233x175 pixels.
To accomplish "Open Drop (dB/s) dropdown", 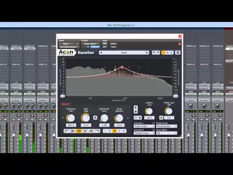I will coord(166,133).
